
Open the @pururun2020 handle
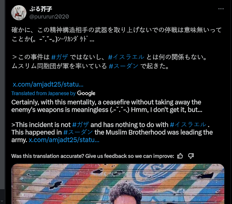coord(49,17)
